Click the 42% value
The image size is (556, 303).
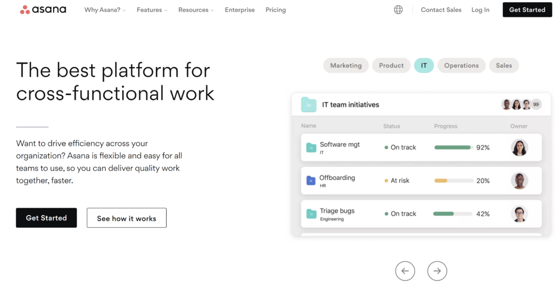(x=483, y=214)
